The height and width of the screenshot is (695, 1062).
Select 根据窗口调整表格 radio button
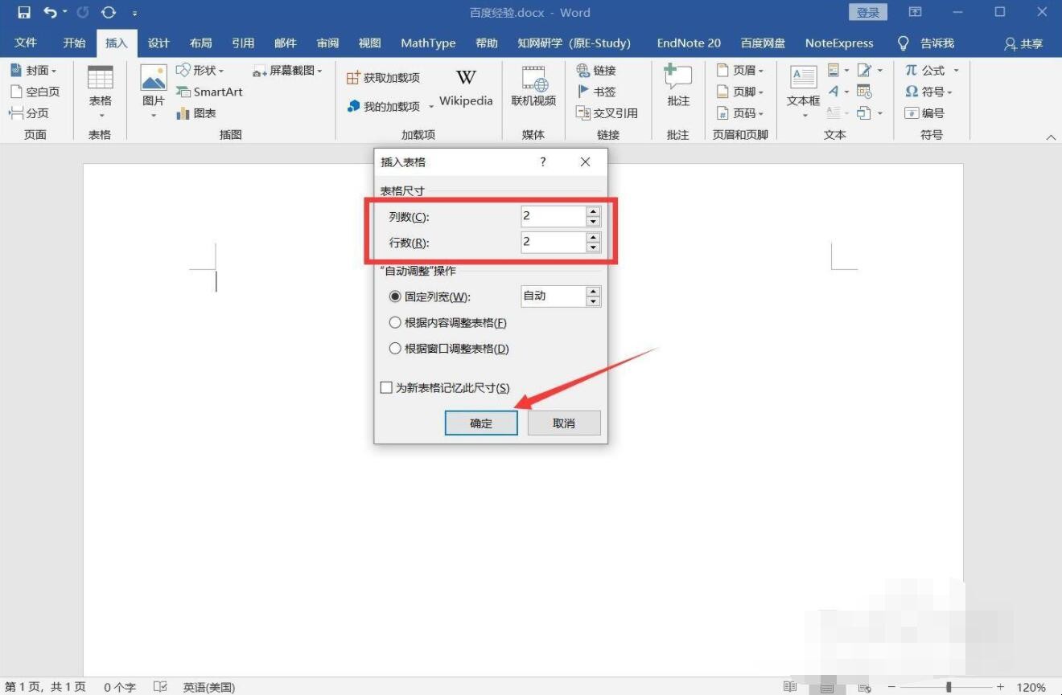click(x=394, y=349)
